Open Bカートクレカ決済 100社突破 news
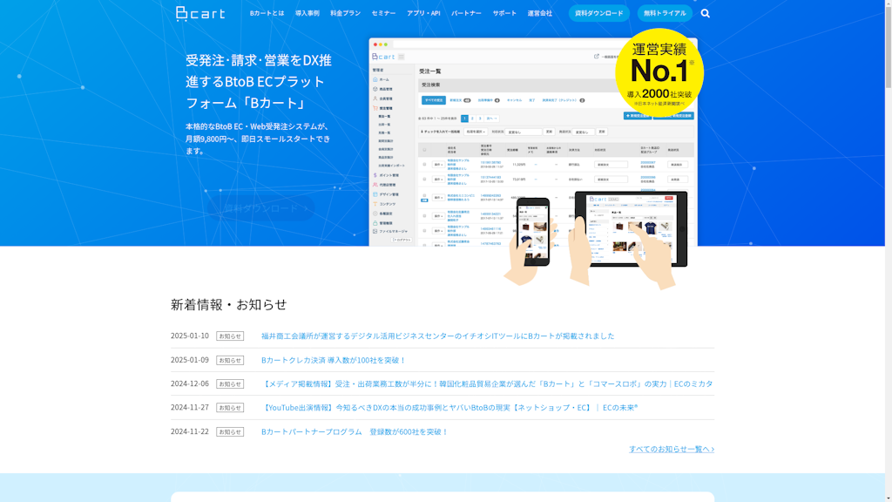Viewport: 892px width, 502px height. 334,360
